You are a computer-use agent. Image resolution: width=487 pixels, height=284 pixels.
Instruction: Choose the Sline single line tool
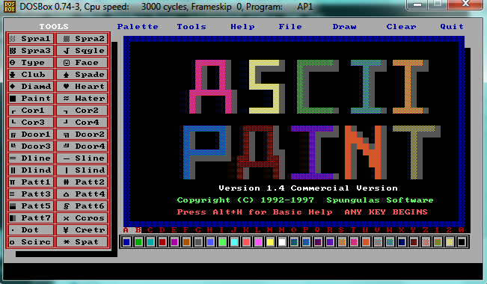click(82, 158)
